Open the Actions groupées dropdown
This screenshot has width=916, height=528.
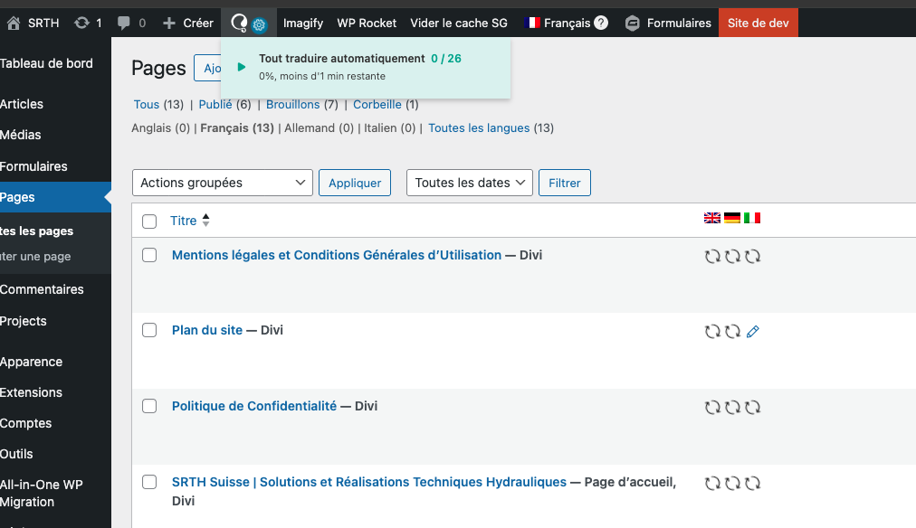point(223,183)
